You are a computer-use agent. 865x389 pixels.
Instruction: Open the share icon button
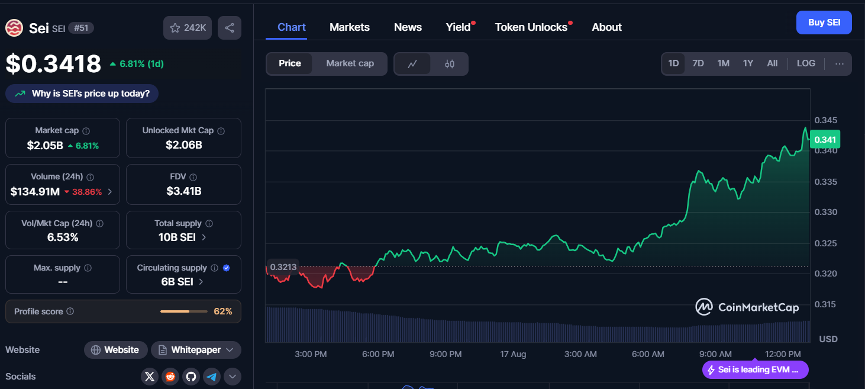point(230,28)
